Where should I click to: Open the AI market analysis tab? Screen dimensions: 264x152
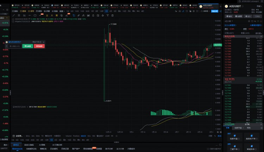pyautogui.click(x=57, y=145)
